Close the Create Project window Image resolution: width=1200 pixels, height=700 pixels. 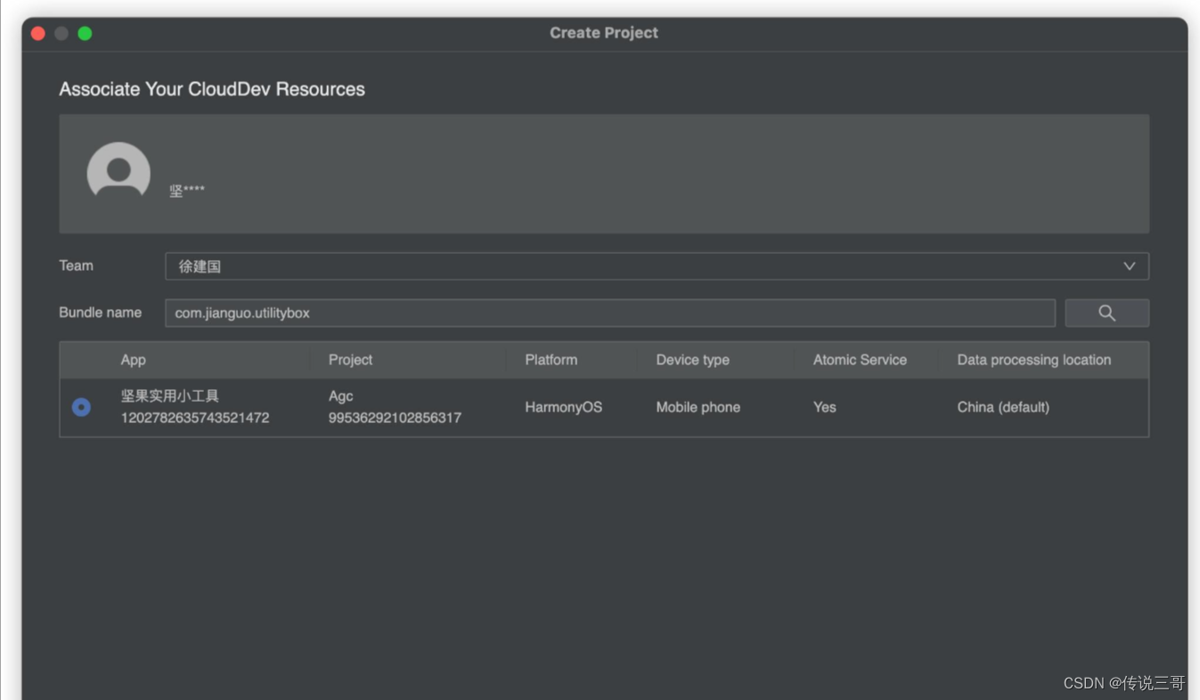click(x=38, y=33)
